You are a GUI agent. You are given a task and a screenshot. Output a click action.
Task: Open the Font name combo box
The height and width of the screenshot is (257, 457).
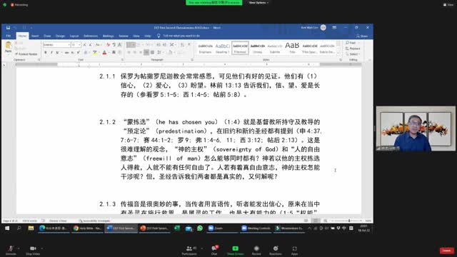click(x=56, y=44)
